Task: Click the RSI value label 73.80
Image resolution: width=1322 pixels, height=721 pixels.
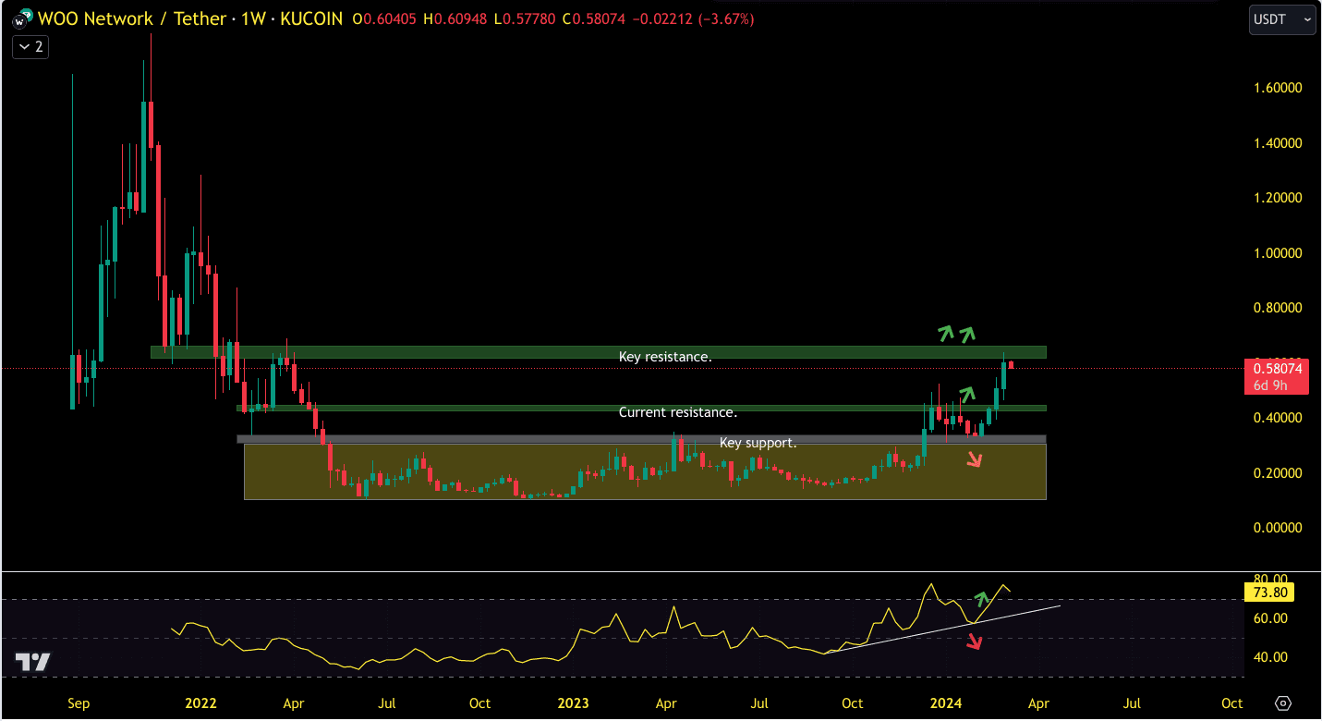Action: pos(1271,593)
